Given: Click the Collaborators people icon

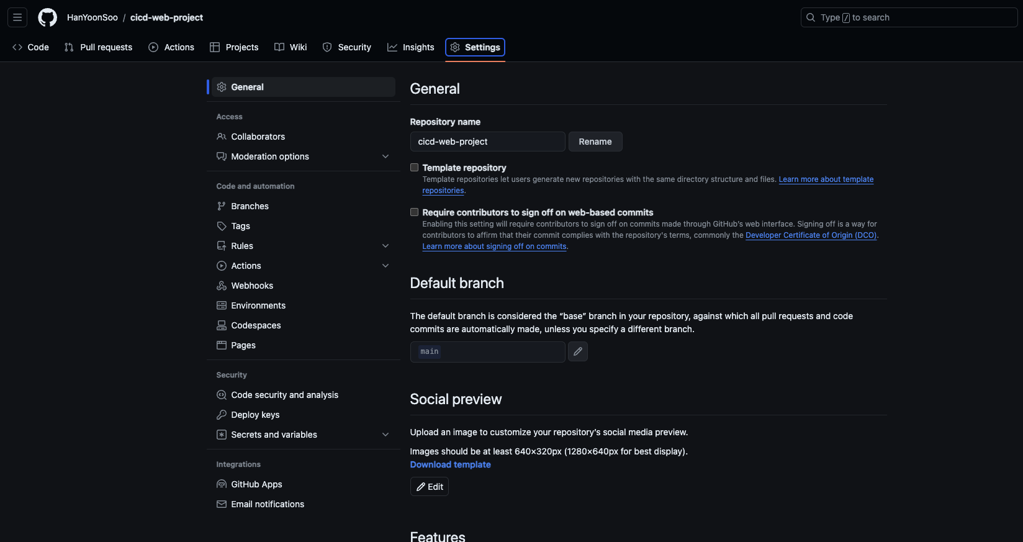Looking at the screenshot, I should click(222, 137).
